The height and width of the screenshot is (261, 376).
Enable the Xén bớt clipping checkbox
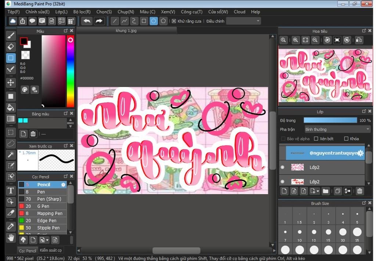click(x=316, y=139)
